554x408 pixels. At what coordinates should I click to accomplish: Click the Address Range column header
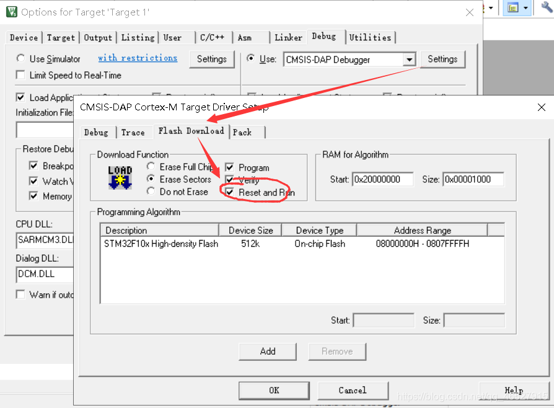coord(422,231)
